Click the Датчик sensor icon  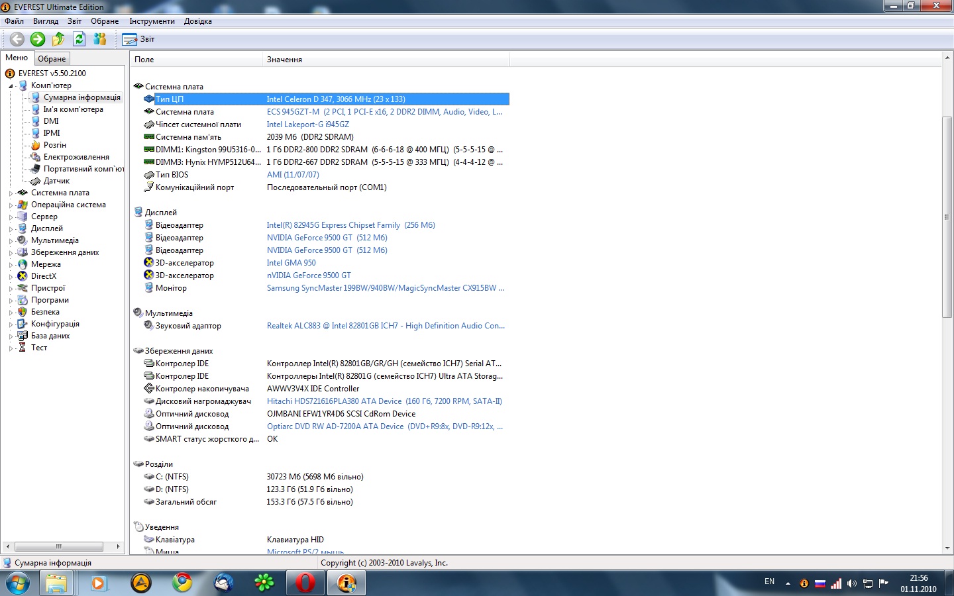[x=36, y=181]
